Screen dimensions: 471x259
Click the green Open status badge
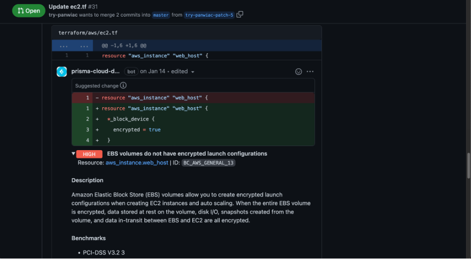(29, 11)
